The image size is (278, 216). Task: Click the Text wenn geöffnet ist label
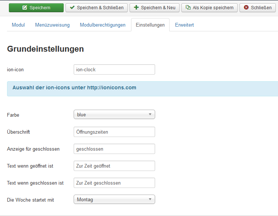[x=30, y=166]
